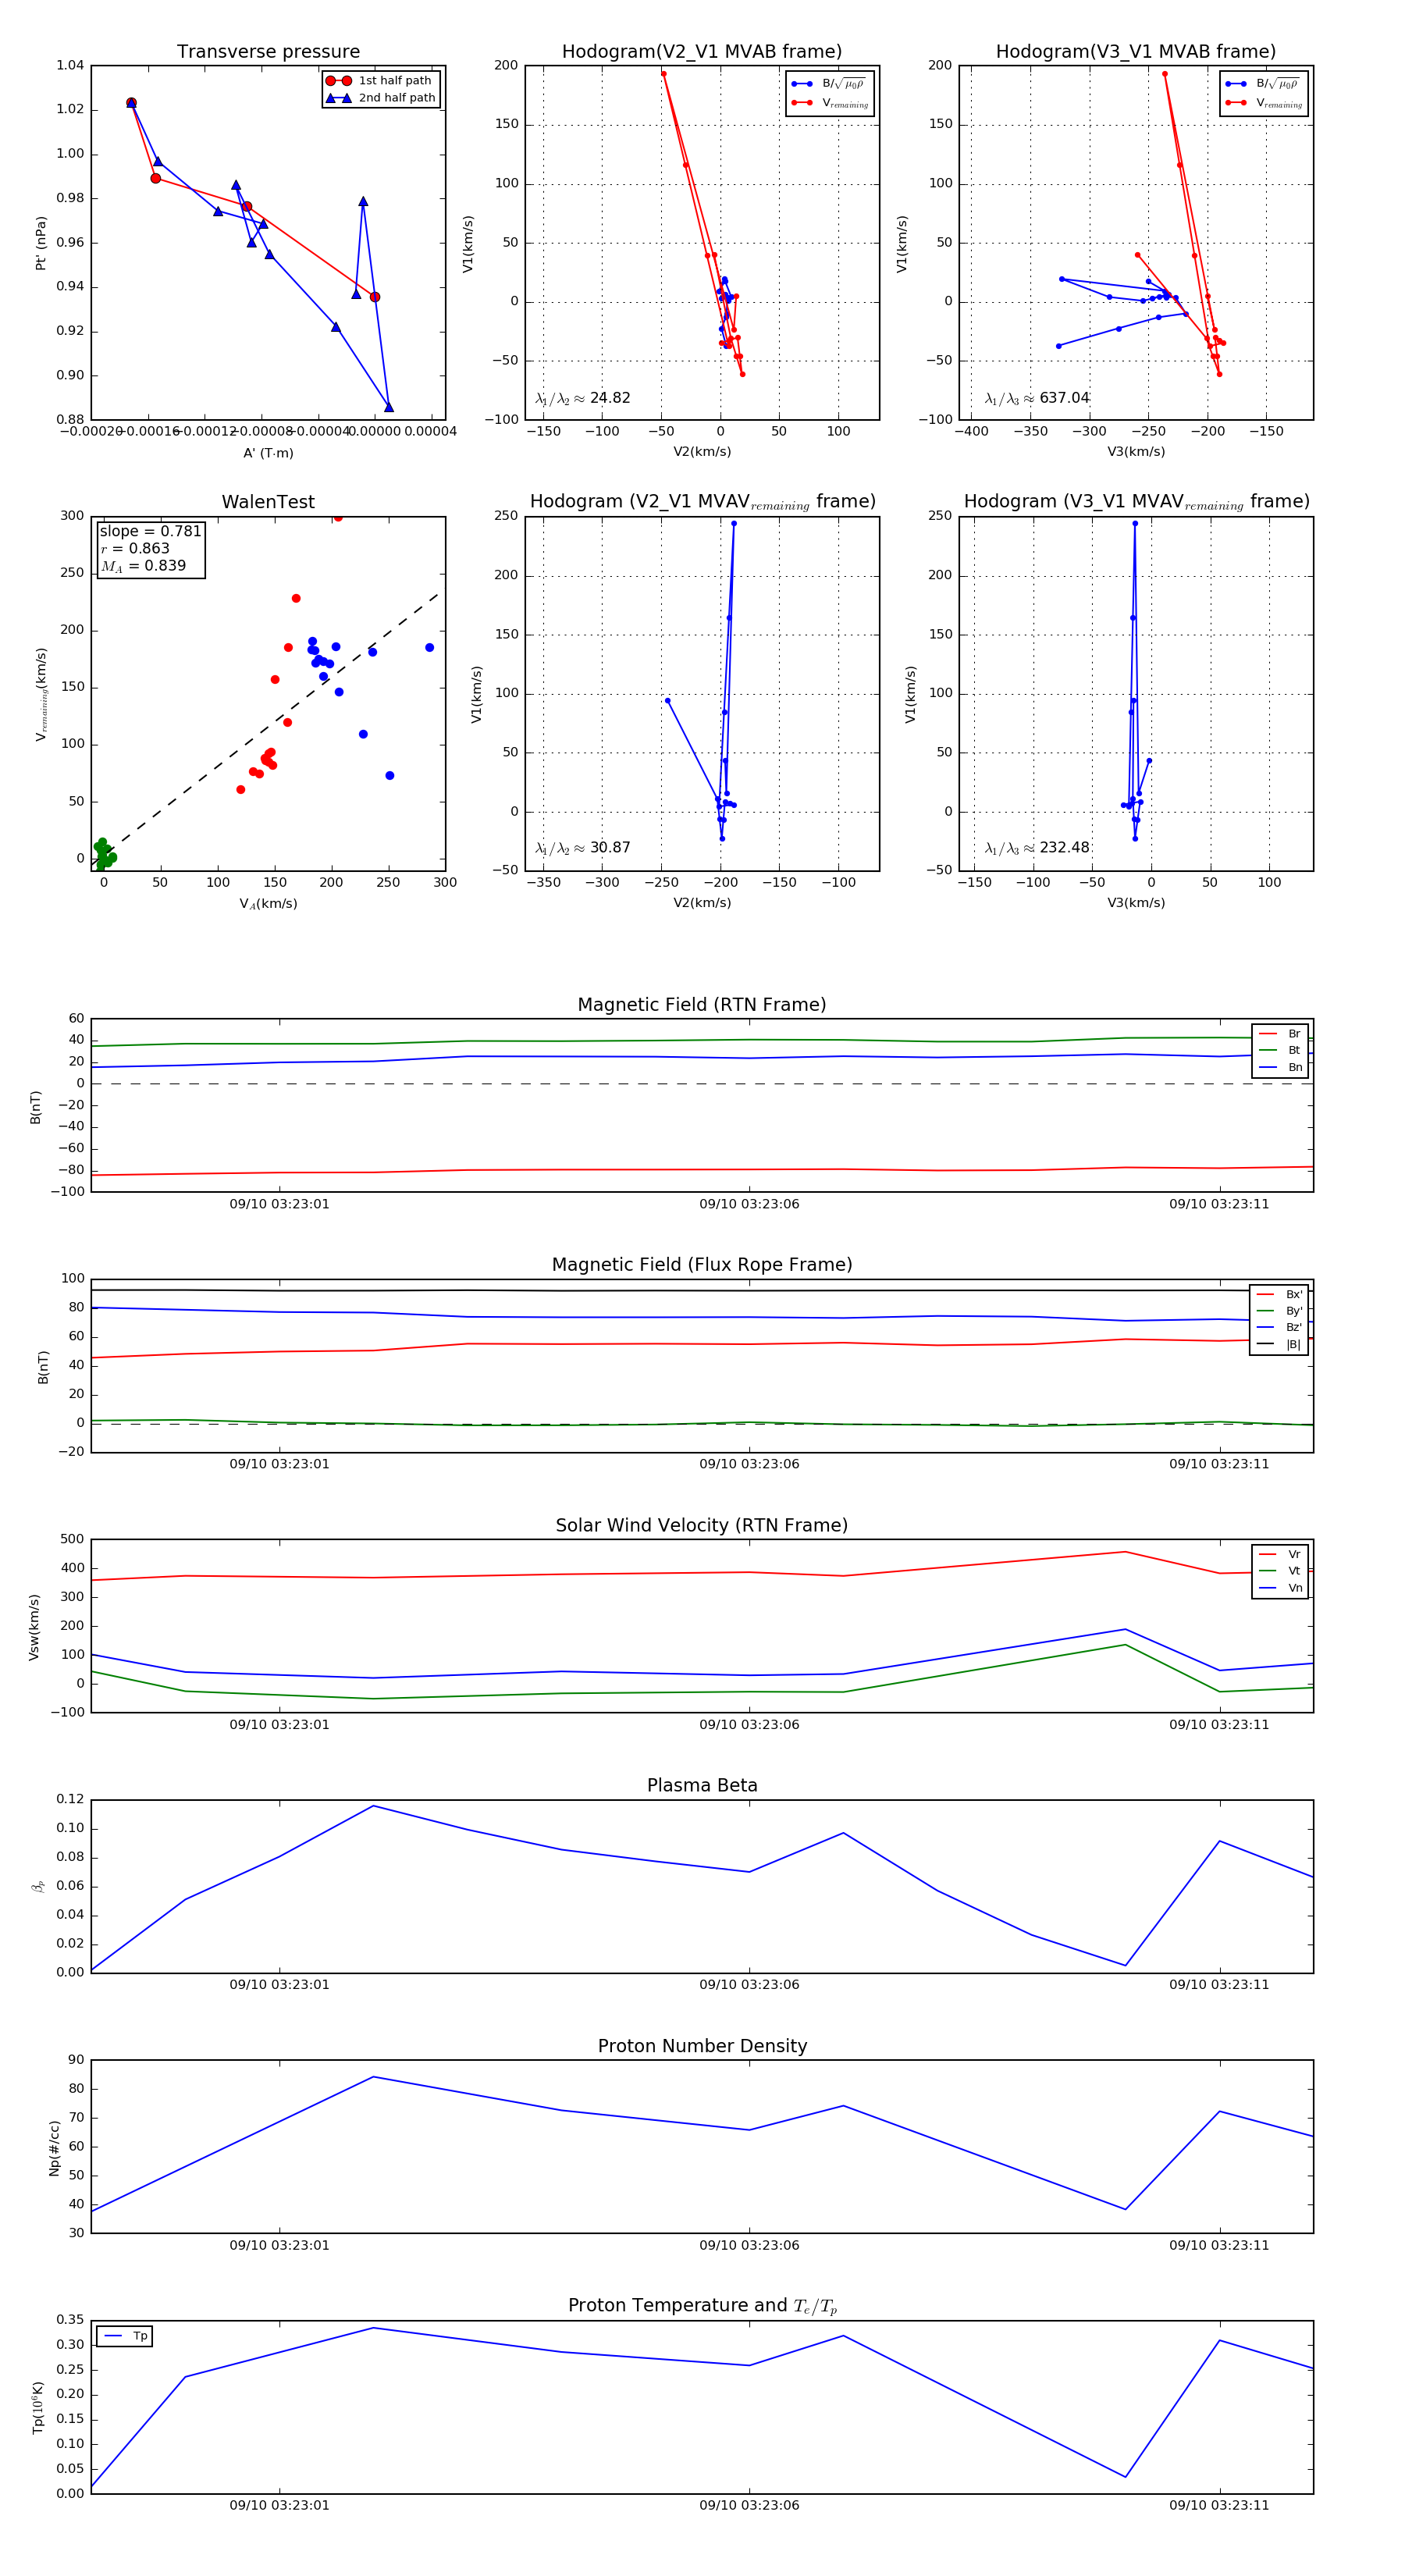Image resolution: width=1405 pixels, height=2576 pixels.
Task: Click the "Plasma Beta" plot title
Action: [702, 1786]
